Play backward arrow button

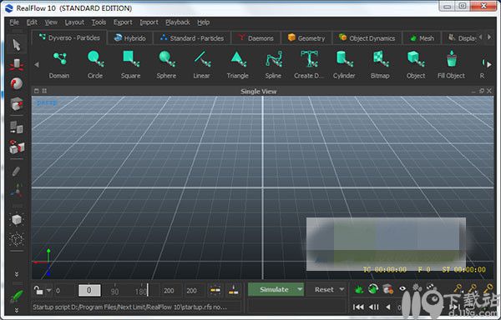(x=388, y=307)
